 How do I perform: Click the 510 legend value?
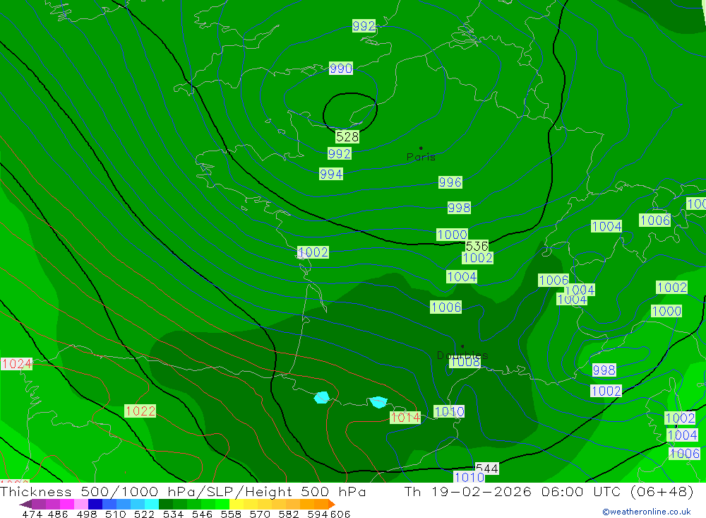pyautogui.click(x=115, y=514)
